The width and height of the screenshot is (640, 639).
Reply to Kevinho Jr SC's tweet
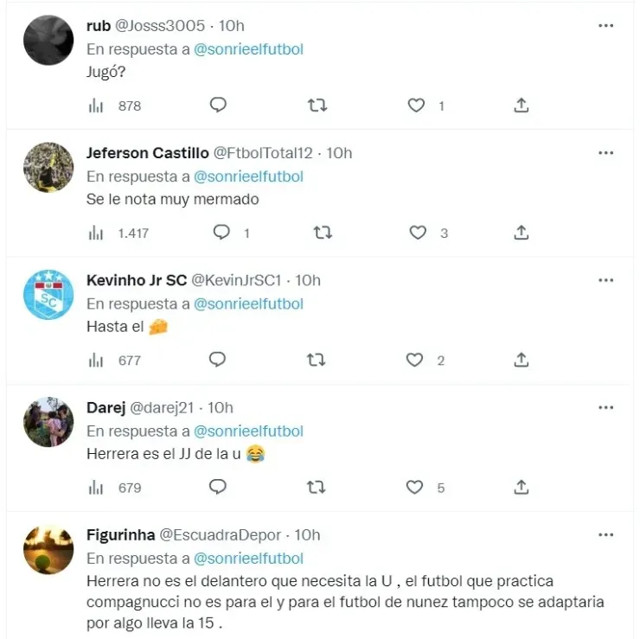click(x=217, y=360)
